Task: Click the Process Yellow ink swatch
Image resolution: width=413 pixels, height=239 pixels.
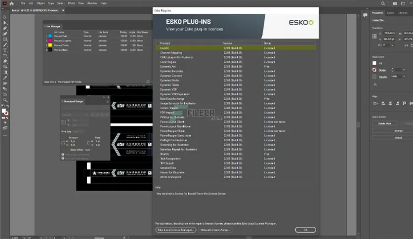Action: click(50, 45)
